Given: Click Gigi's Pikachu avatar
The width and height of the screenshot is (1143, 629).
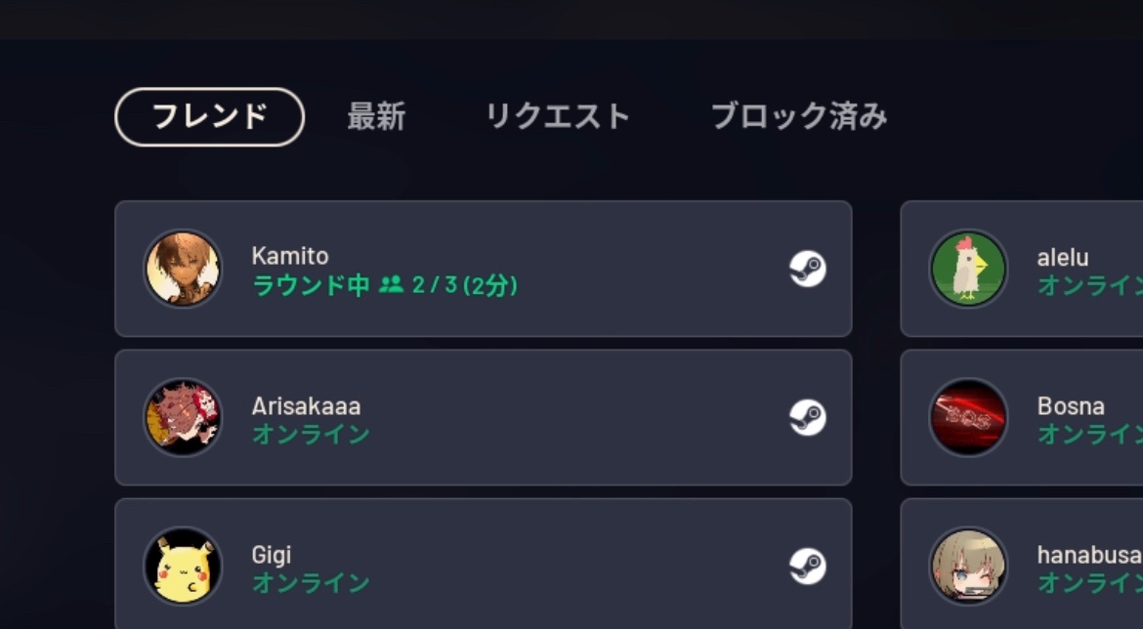Looking at the screenshot, I should (x=183, y=566).
